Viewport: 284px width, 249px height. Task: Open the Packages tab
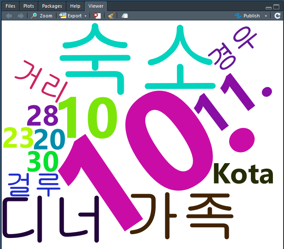click(52, 6)
